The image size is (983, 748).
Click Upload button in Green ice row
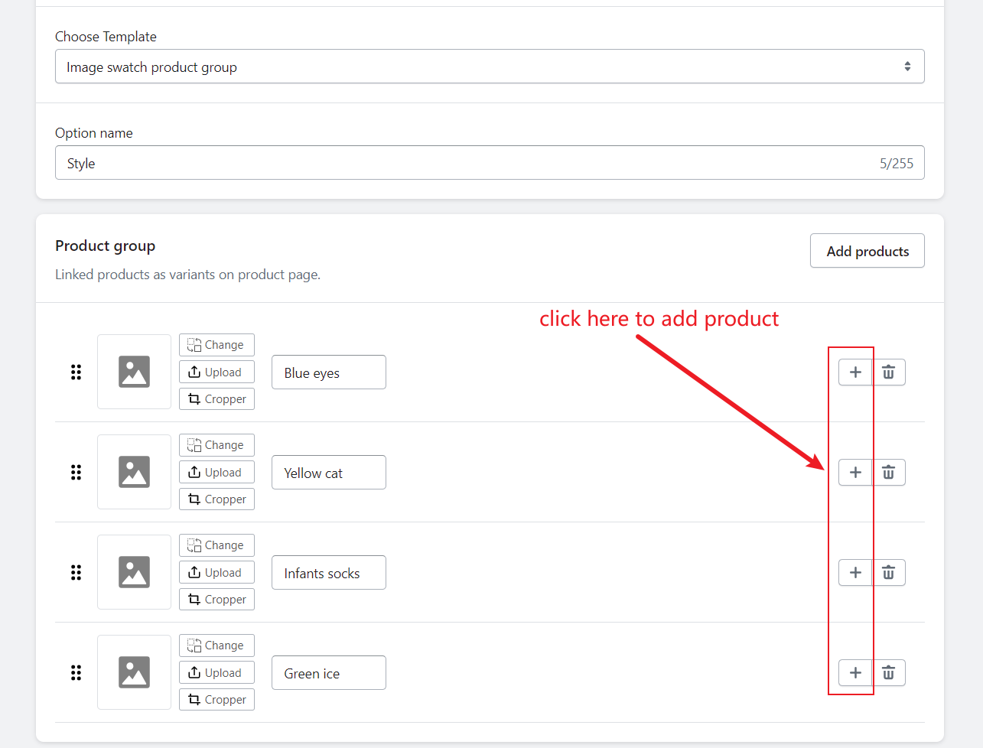tap(216, 673)
